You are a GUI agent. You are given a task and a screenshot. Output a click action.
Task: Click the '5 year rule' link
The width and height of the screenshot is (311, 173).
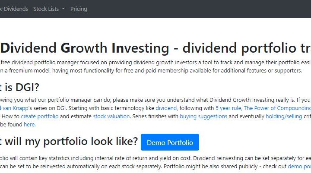[x=228, y=108]
